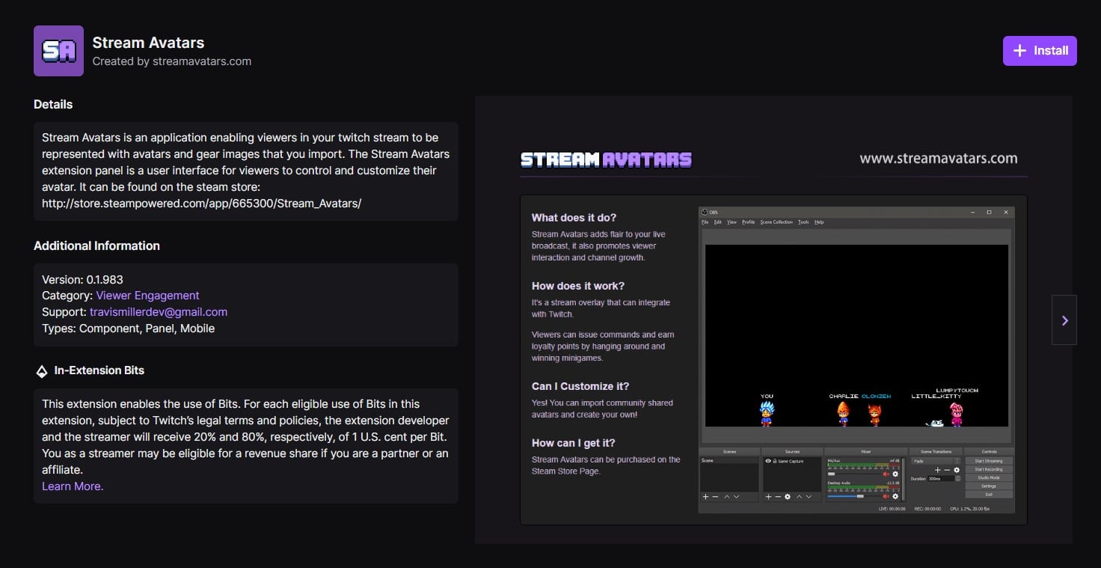Open the Learn More link

pyautogui.click(x=72, y=486)
